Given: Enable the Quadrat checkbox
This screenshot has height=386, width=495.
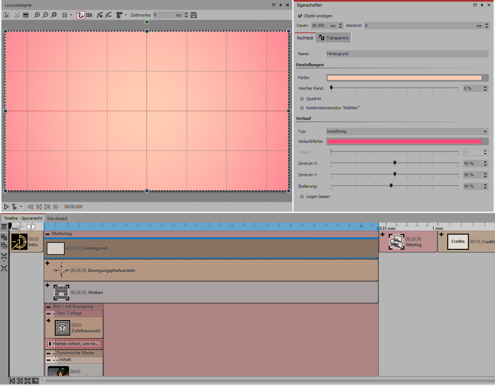Looking at the screenshot, I should 302,99.
